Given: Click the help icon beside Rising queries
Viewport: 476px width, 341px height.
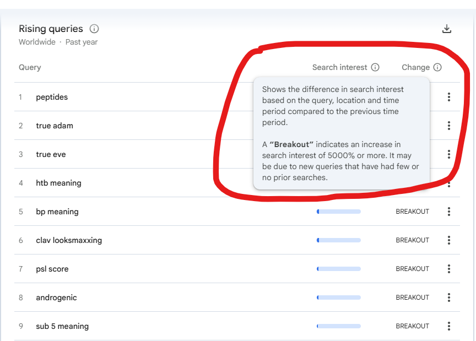Looking at the screenshot, I should [94, 29].
